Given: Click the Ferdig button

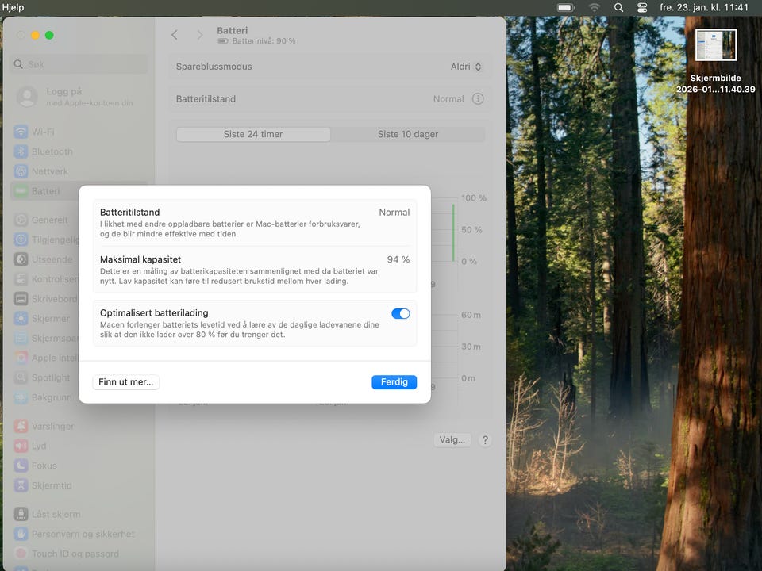Looking at the screenshot, I should pos(394,382).
